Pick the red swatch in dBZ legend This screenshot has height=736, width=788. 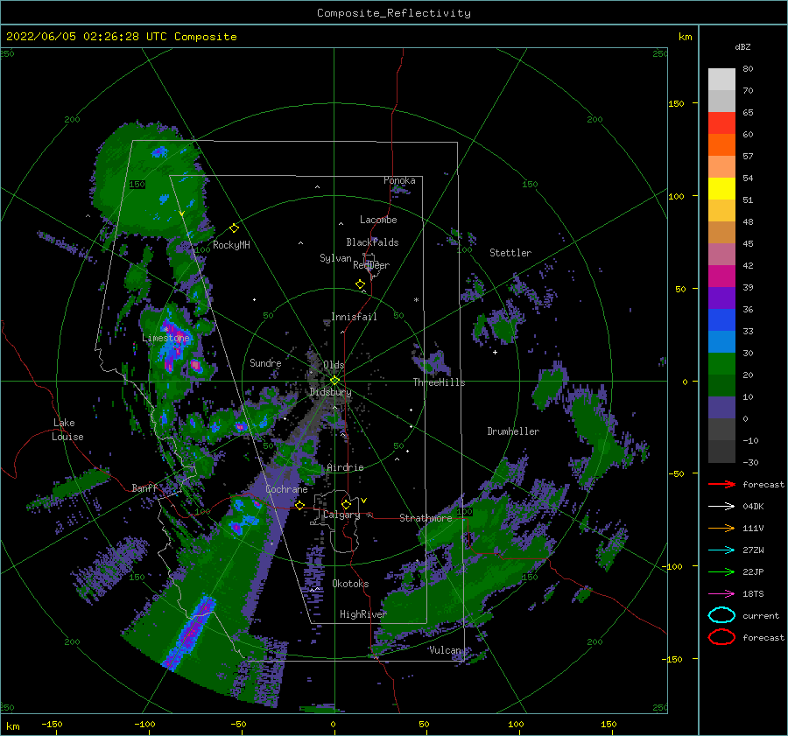[721, 123]
